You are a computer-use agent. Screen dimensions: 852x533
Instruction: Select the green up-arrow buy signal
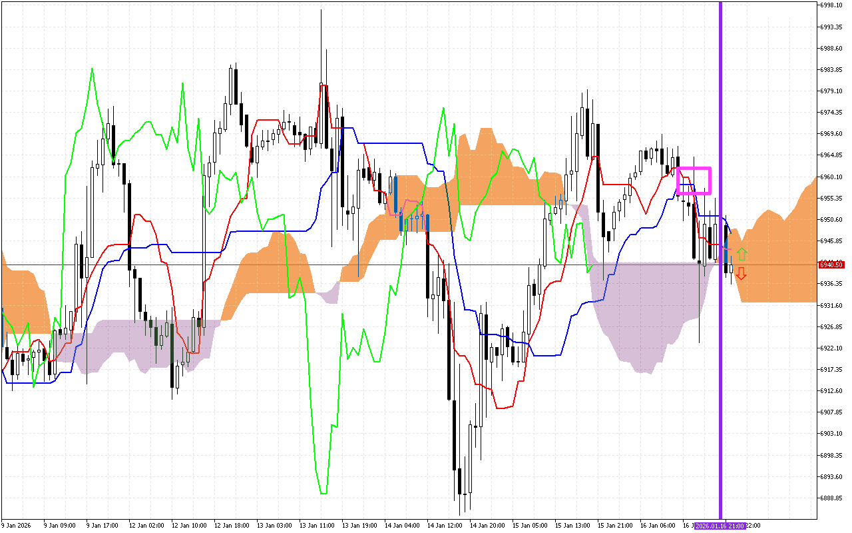point(742,255)
